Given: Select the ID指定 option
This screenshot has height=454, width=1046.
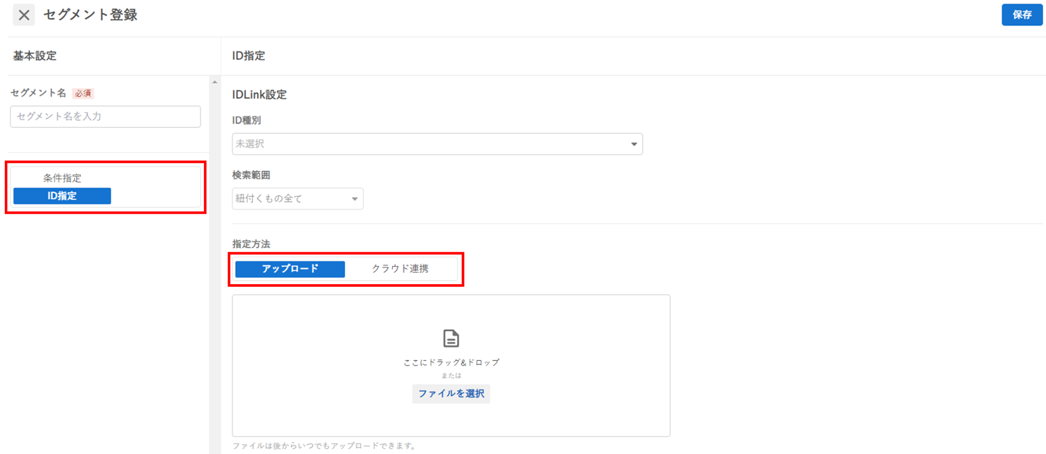Looking at the screenshot, I should tap(62, 196).
